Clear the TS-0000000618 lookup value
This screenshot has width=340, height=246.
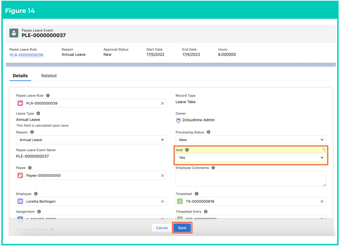coord(322,202)
